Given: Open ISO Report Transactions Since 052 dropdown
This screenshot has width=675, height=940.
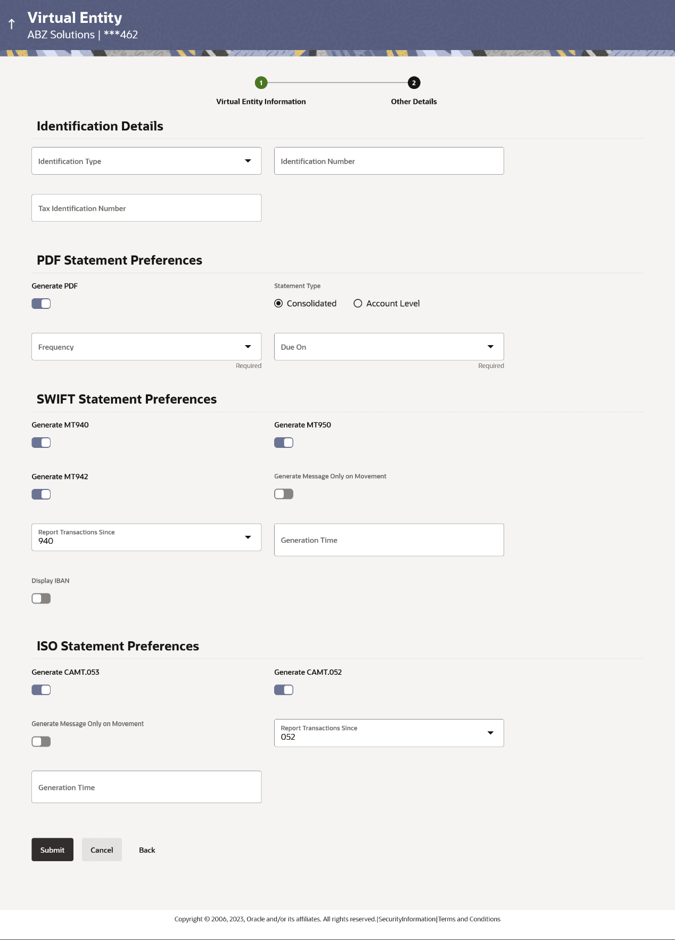Looking at the screenshot, I should 389,733.
